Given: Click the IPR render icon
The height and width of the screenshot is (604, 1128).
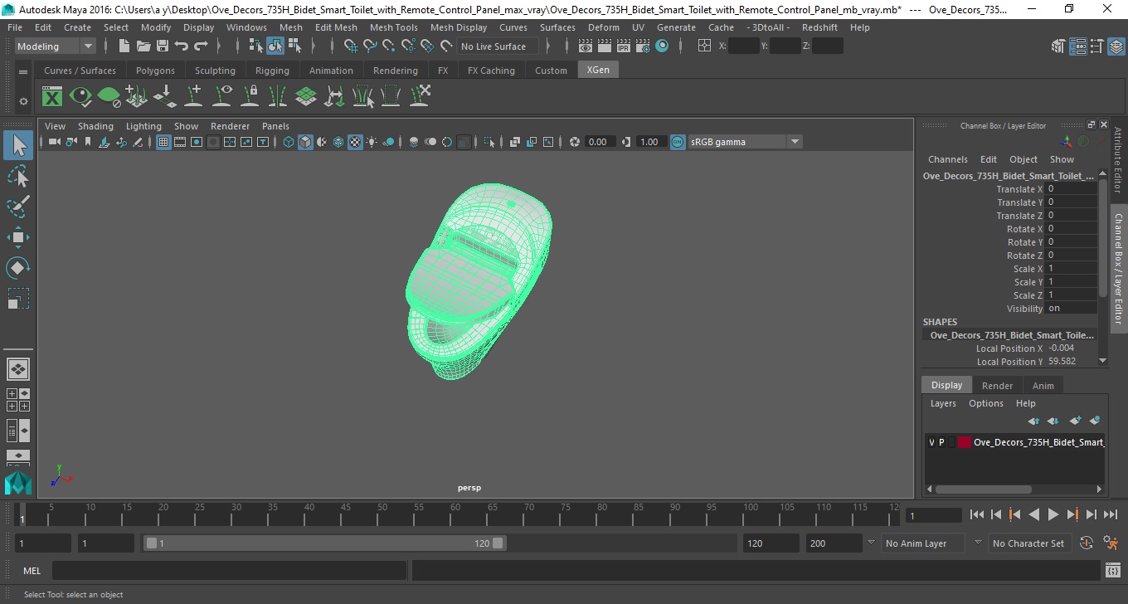Looking at the screenshot, I should click(624, 46).
